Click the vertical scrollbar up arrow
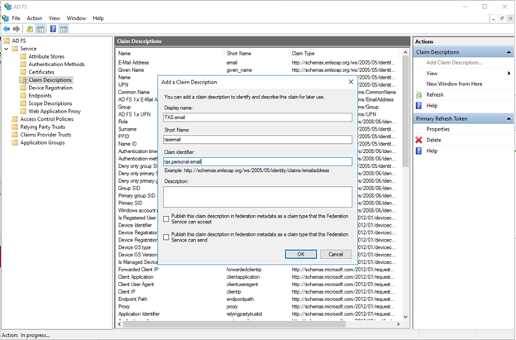The height and width of the screenshot is (340, 516). pyautogui.click(x=405, y=53)
